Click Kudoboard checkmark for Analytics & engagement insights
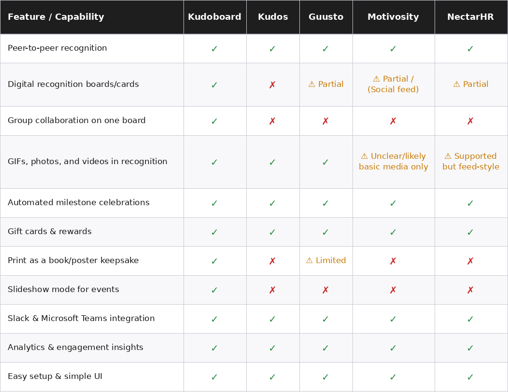 click(x=214, y=348)
